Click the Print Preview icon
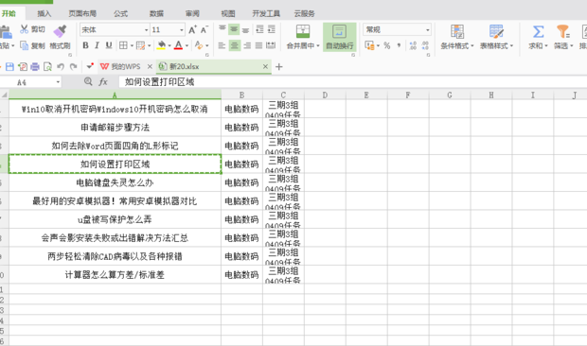Image resolution: width=587 pixels, height=346 pixels. coord(47,67)
